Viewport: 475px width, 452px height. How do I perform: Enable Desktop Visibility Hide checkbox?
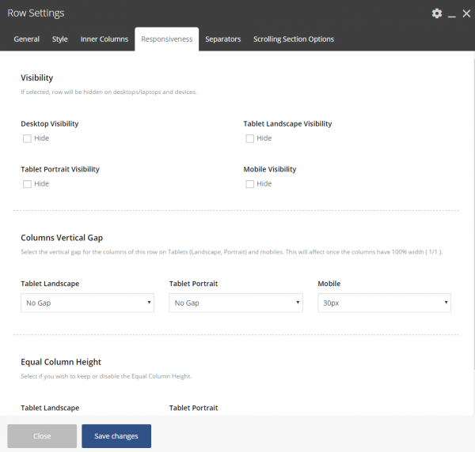pyautogui.click(x=27, y=138)
